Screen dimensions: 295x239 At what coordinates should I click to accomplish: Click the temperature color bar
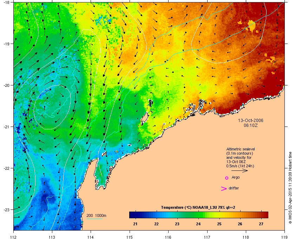199,215
